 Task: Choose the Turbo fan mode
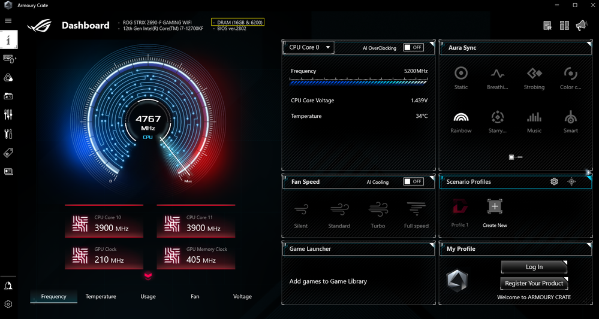pyautogui.click(x=378, y=215)
